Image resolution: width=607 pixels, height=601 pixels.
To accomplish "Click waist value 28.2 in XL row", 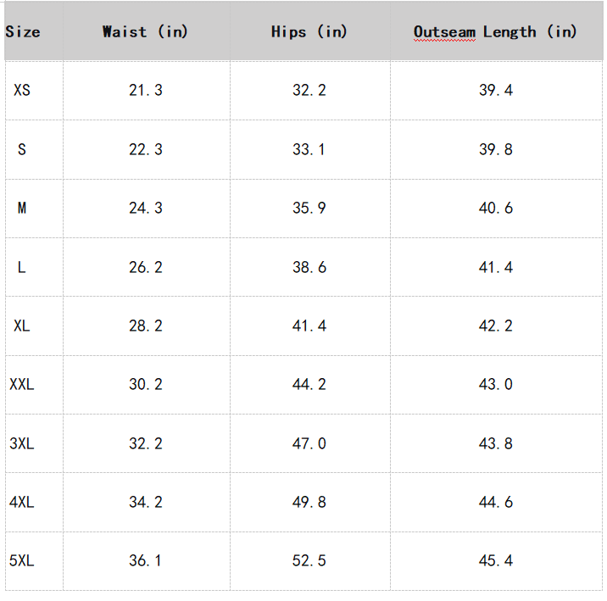I will click(x=145, y=326).
